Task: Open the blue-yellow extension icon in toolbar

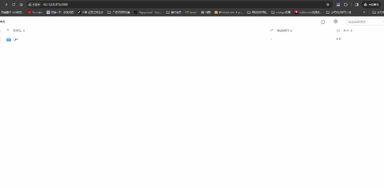Action: click(x=338, y=4)
